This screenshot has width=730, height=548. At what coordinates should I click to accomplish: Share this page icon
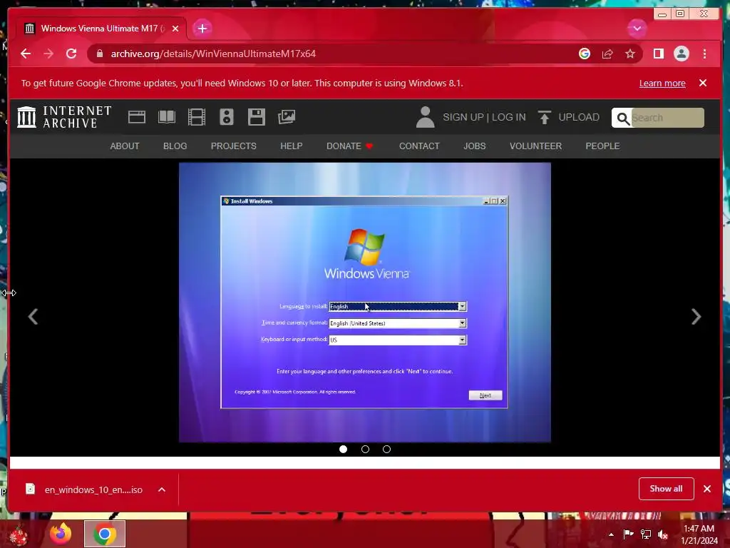coord(607,54)
